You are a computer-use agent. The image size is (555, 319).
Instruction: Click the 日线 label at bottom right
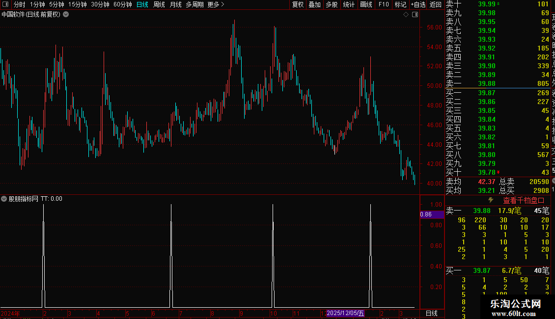pyautogui.click(x=431, y=313)
